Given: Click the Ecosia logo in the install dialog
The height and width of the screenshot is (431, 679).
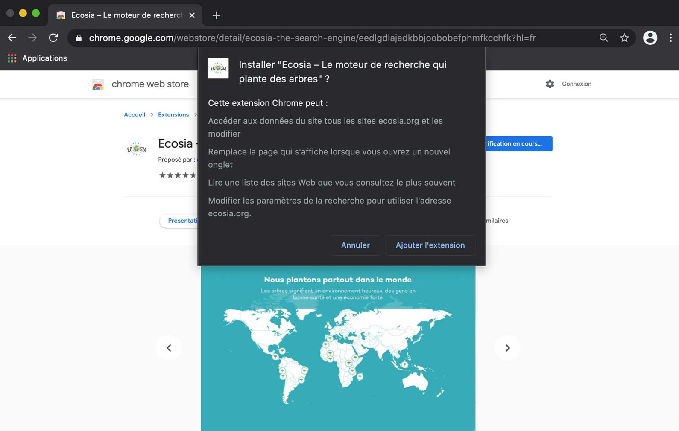Looking at the screenshot, I should [x=218, y=68].
